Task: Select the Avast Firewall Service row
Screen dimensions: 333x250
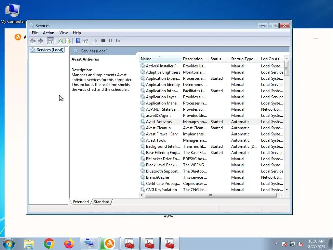Action: point(212,134)
